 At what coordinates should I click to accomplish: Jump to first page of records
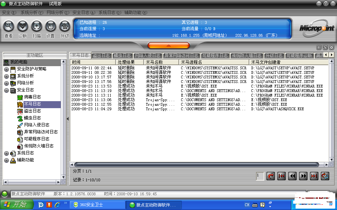(281, 176)
